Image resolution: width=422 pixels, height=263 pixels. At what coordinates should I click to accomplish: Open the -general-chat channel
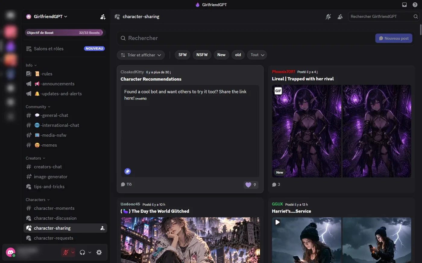pyautogui.click(x=65, y=115)
